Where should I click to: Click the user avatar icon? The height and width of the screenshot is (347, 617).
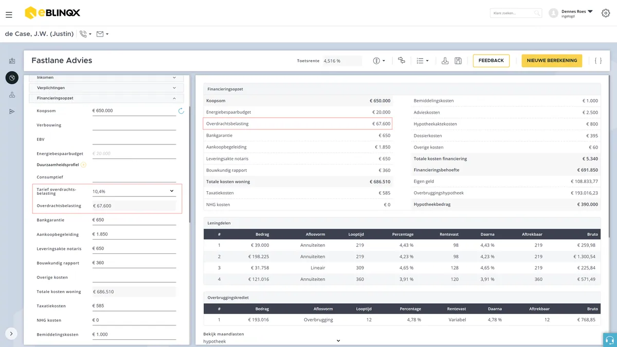pos(553,13)
